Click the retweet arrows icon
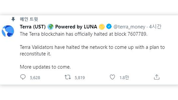Image resolution: width=178 pixels, height=100 pixels. tap(68, 77)
